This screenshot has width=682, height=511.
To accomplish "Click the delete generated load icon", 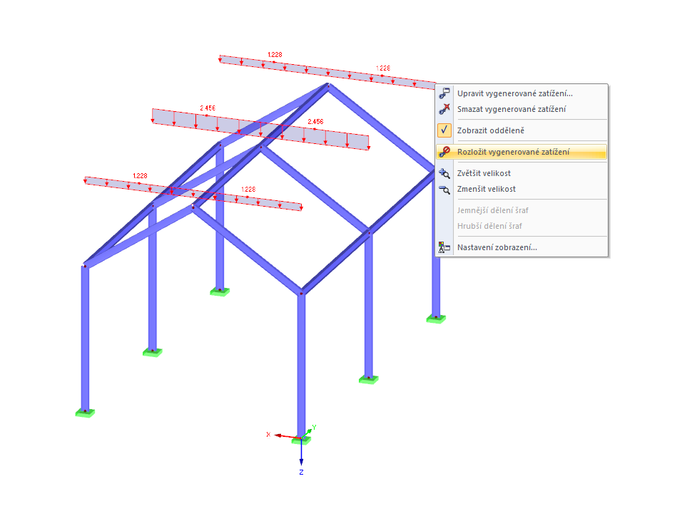I will (444, 109).
